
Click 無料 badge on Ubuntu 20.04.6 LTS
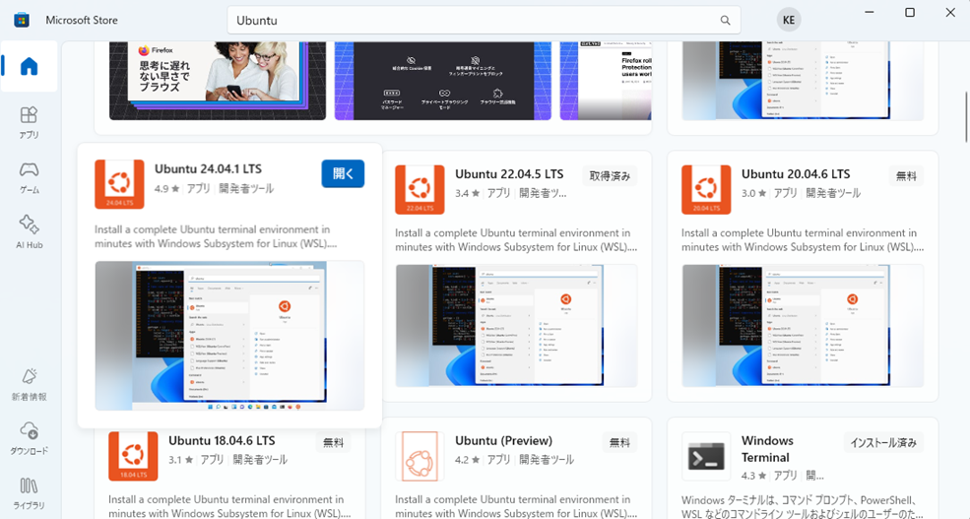click(x=906, y=176)
